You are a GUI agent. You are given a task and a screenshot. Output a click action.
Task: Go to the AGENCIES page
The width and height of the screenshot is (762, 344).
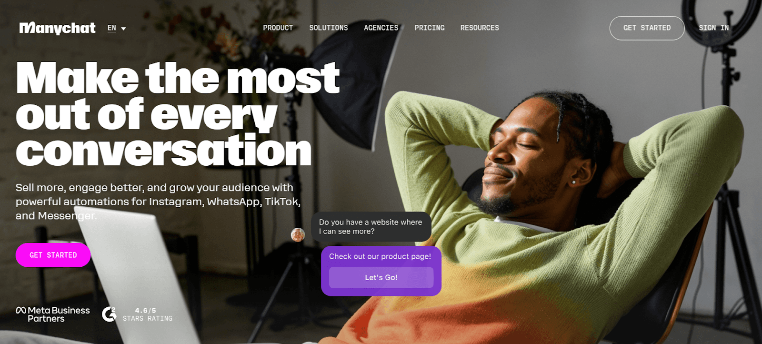(381, 28)
